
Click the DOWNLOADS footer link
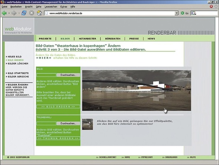170,157
